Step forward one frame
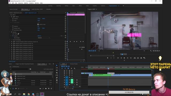171x96 pixels. point(128,58)
